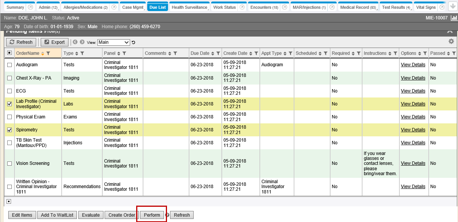Click the Export button
The image size is (458, 222).
(x=54, y=42)
